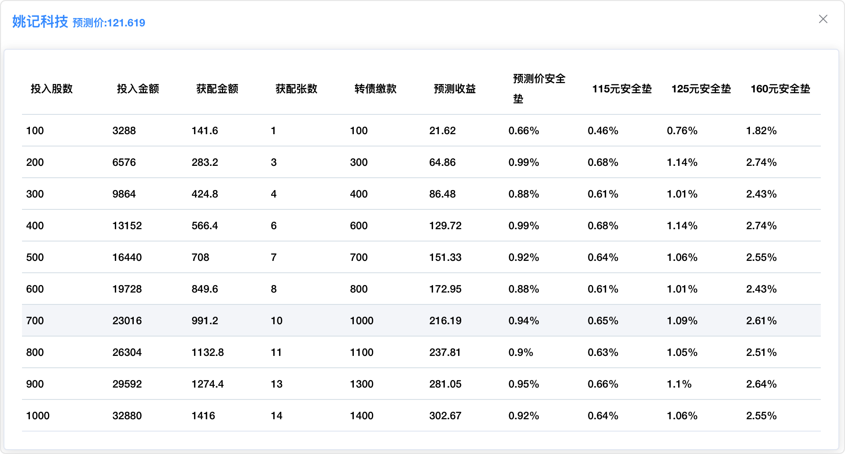The image size is (845, 454).
Task: Click the 1.1% value in 900 row
Action: click(x=679, y=384)
